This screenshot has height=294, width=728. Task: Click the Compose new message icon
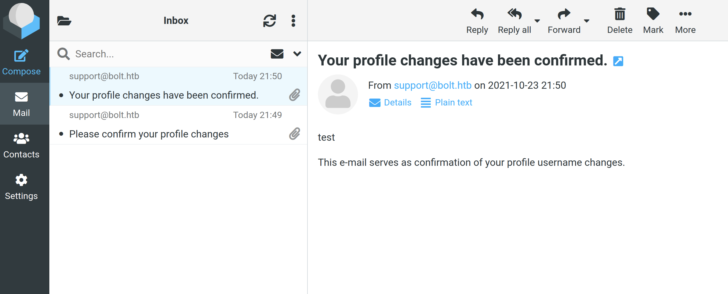click(x=21, y=56)
